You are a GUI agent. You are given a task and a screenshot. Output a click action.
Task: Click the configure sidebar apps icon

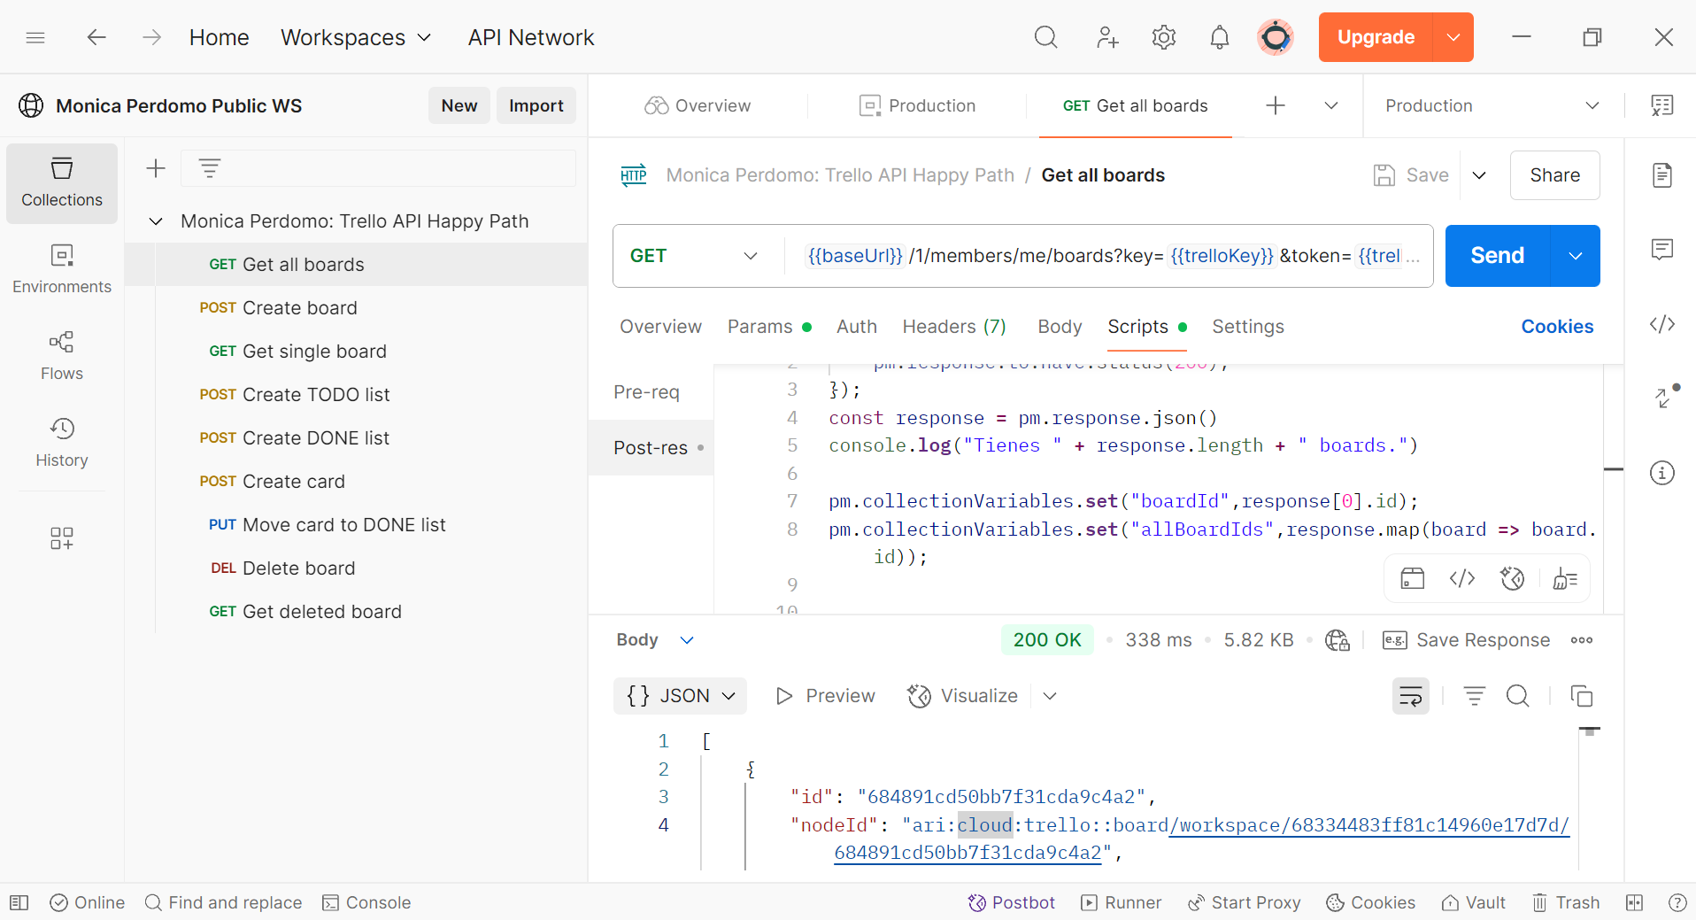coord(62,538)
